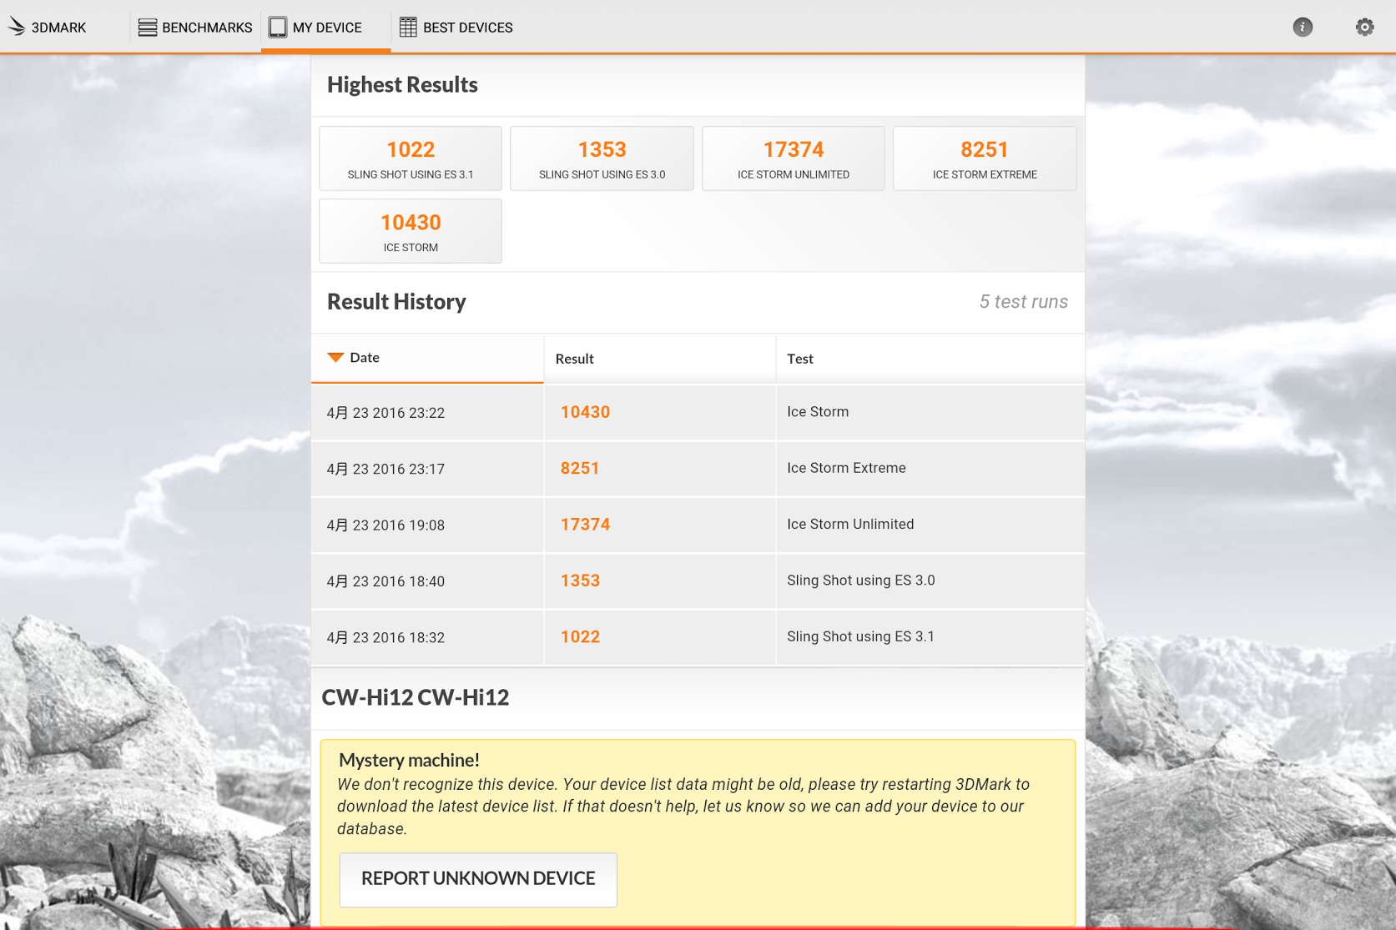Sort history by Date column
Image resolution: width=1396 pixels, height=930 pixels.
point(427,358)
